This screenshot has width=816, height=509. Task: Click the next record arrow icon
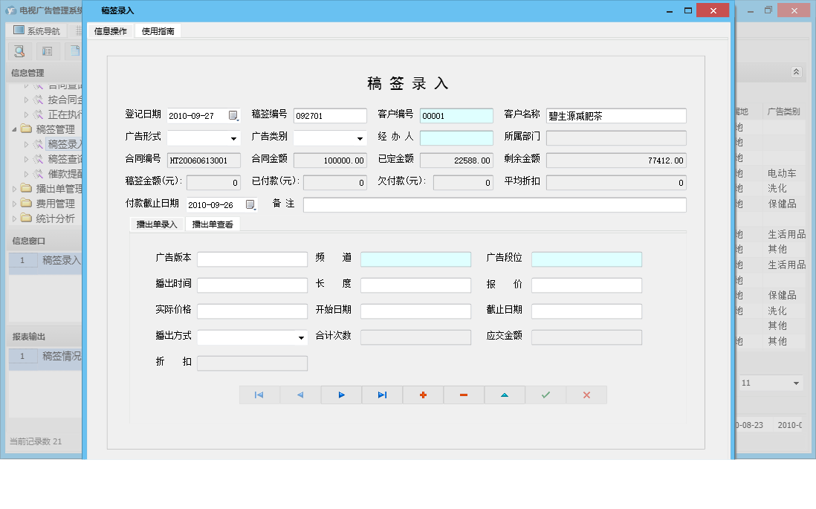tap(341, 395)
